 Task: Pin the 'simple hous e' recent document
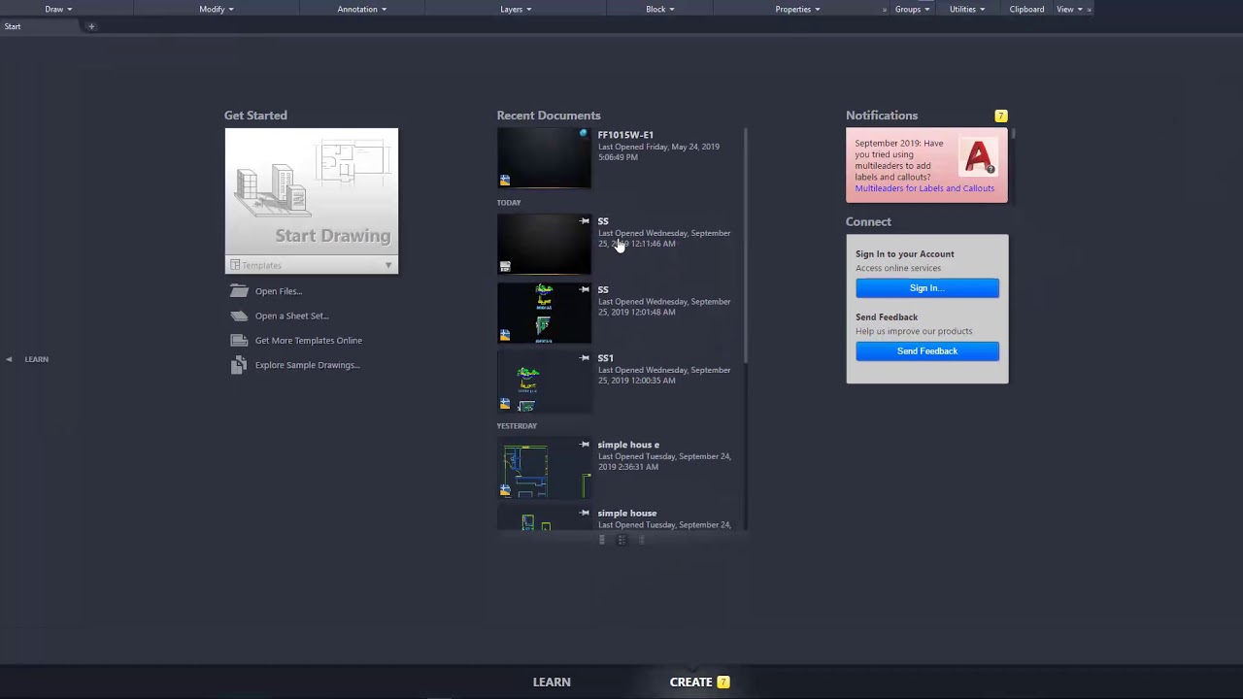585,445
